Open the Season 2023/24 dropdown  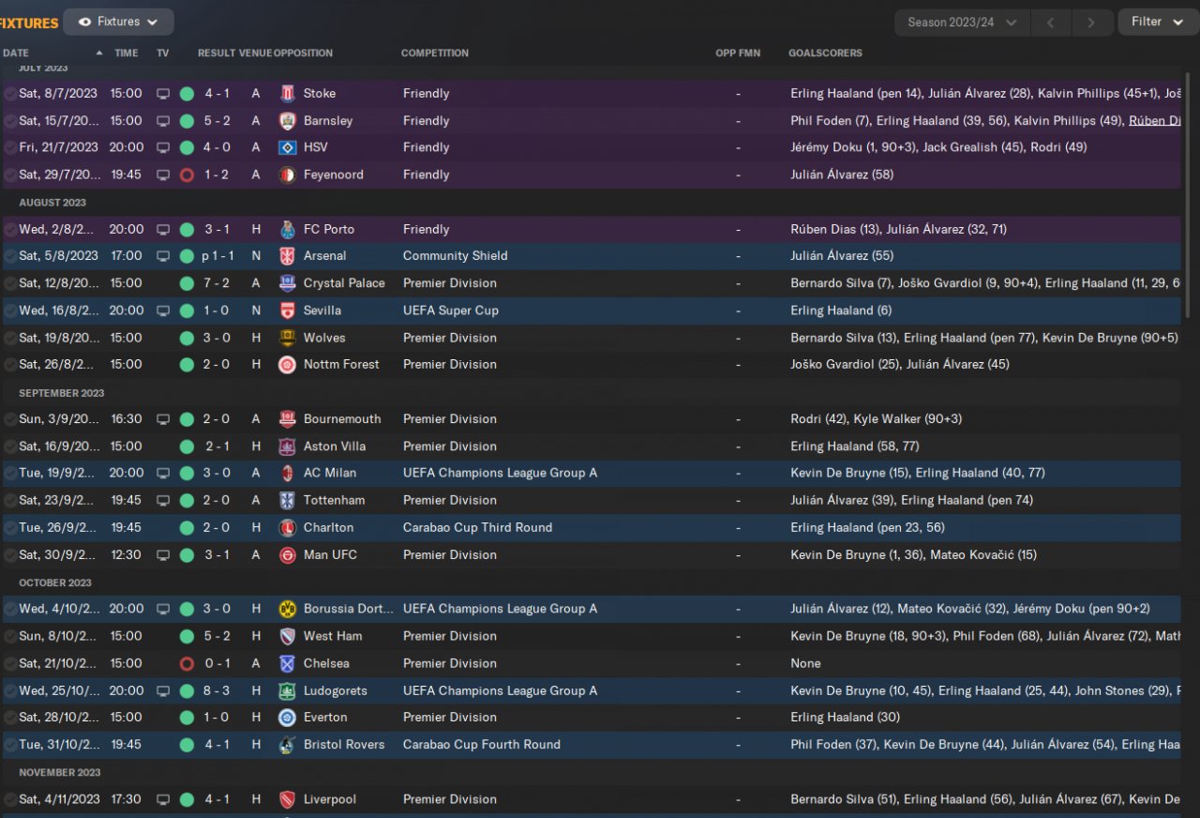point(962,23)
